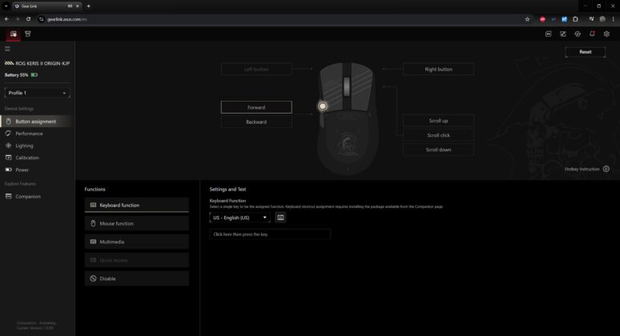Click the highlighted side button marker on mouse
The image size is (620, 336).
tap(323, 106)
